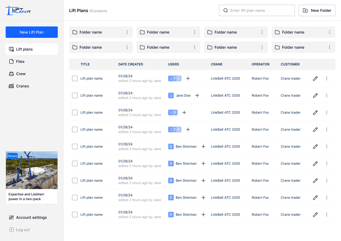Open the kebab menu on the top-right folder card
The height and width of the screenshot is (241, 341).
(329, 32)
